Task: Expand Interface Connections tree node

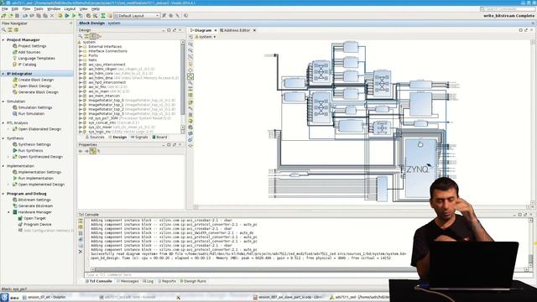Action: pos(81,51)
